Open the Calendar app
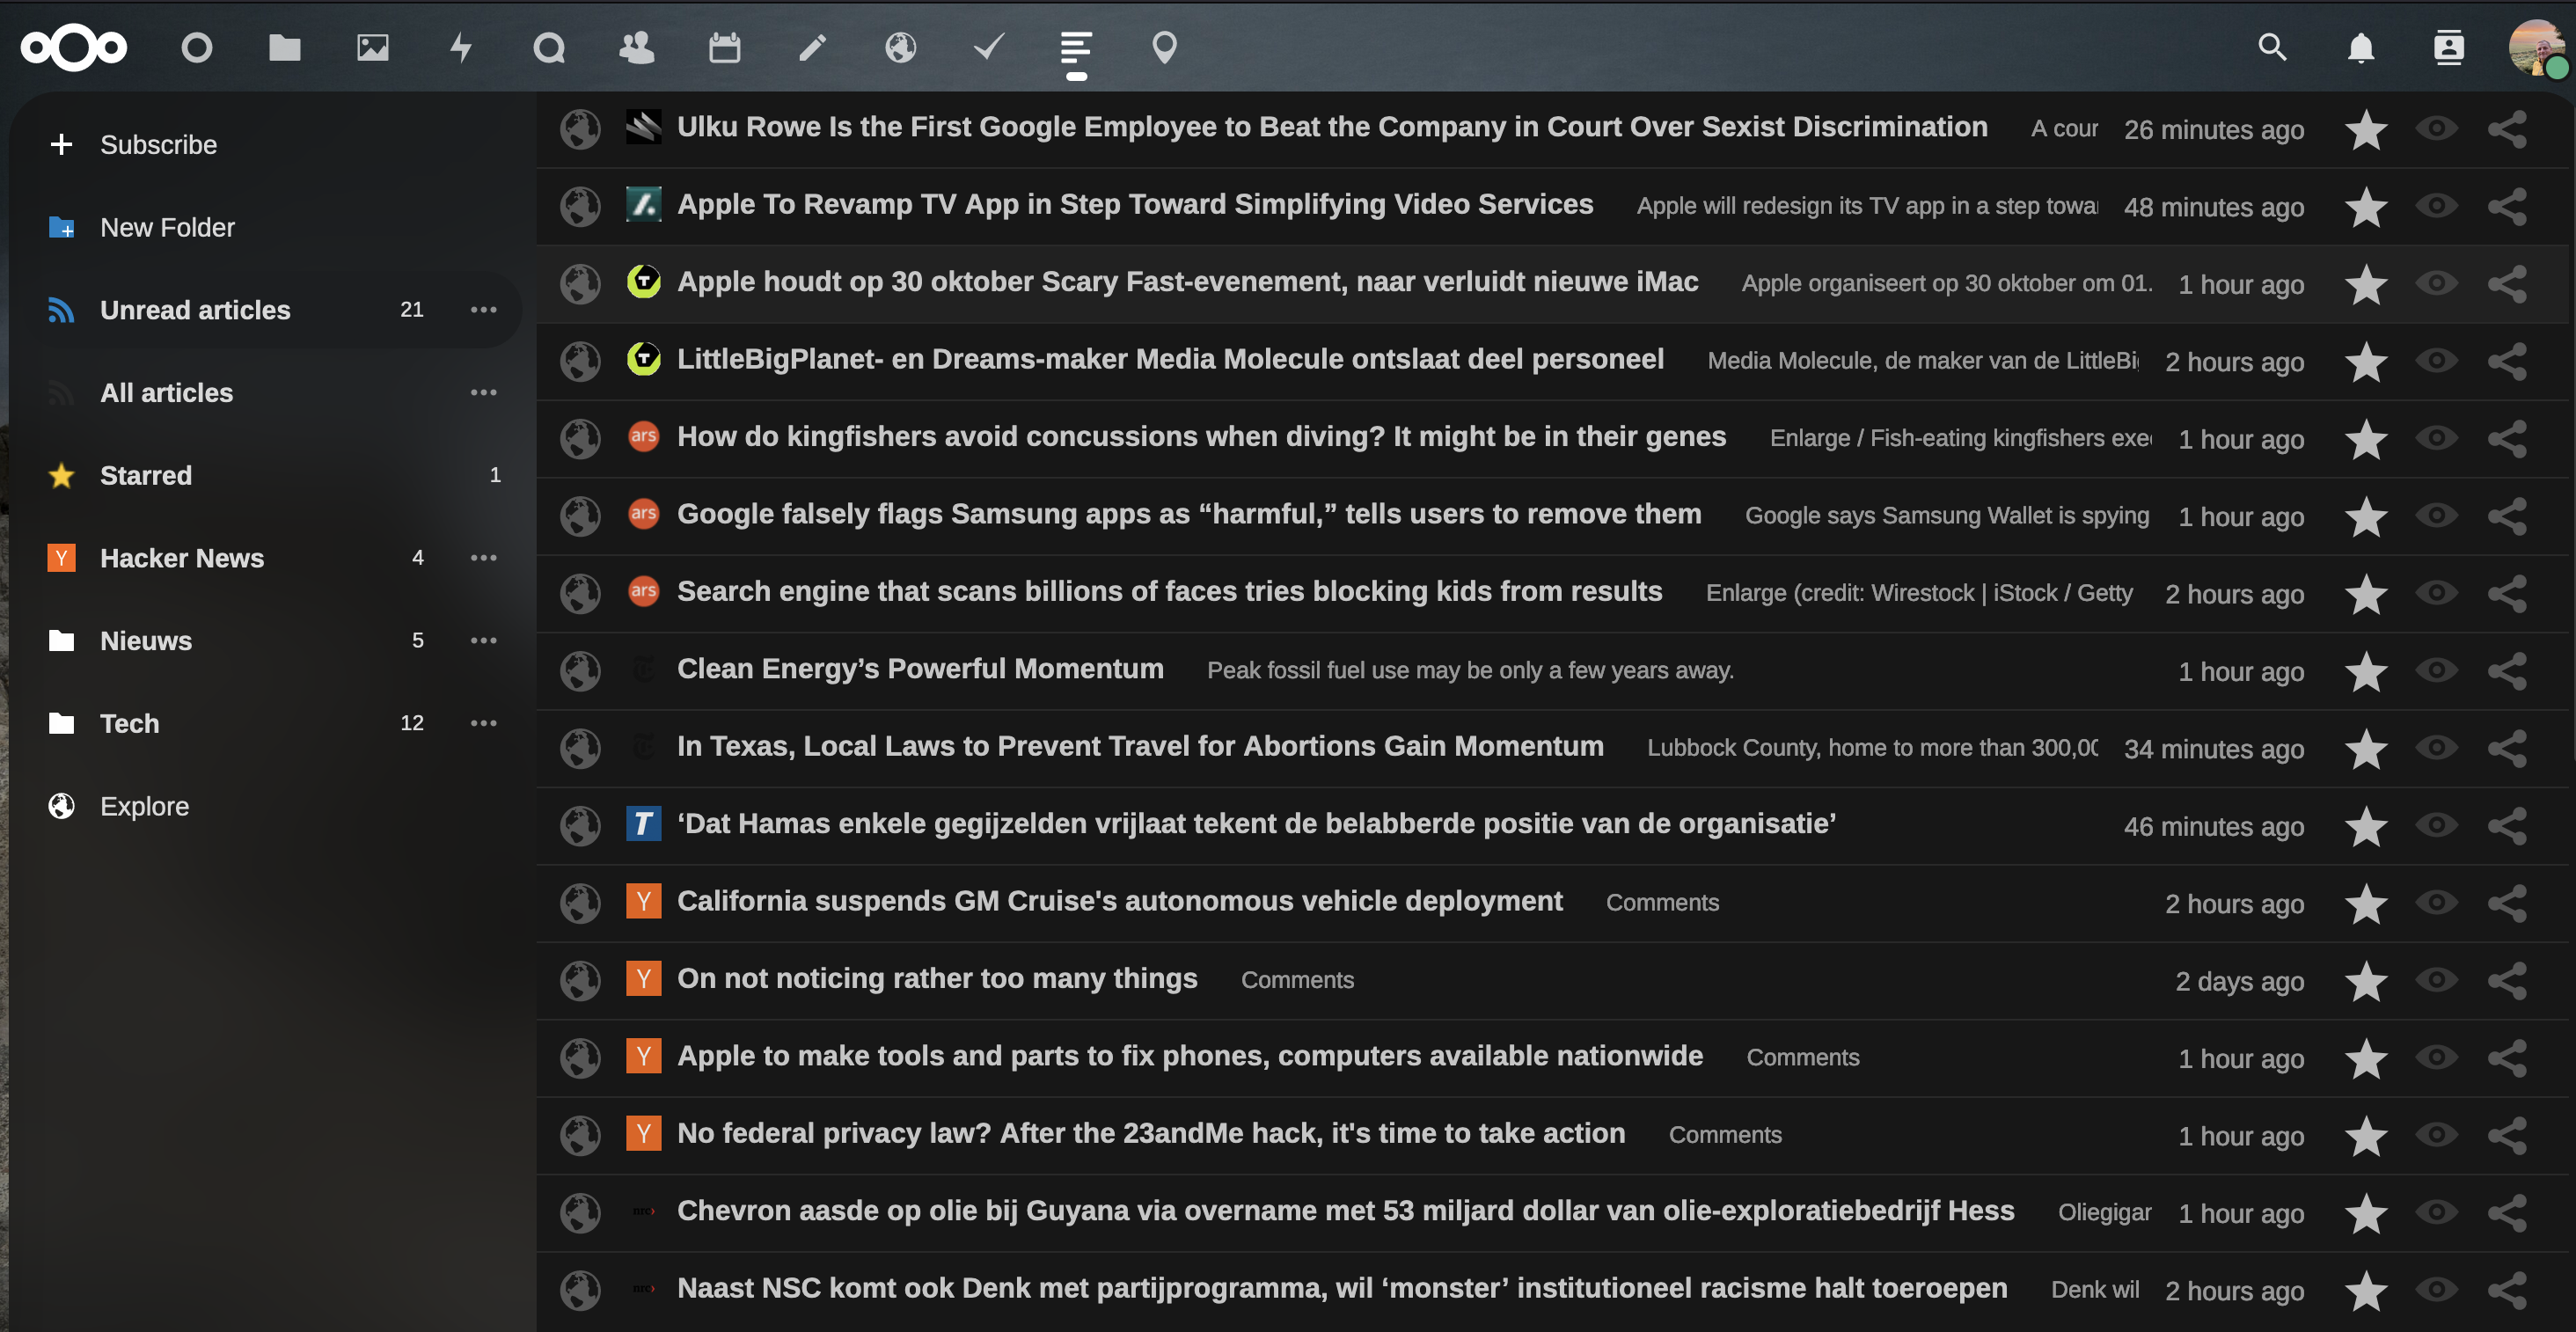The height and width of the screenshot is (1332, 2576). coord(725,47)
